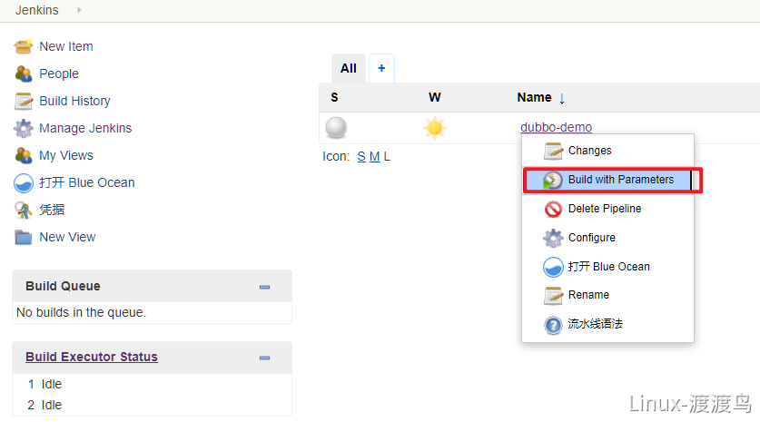
Task: Open the dubbo-demo job link
Action: tap(556, 127)
